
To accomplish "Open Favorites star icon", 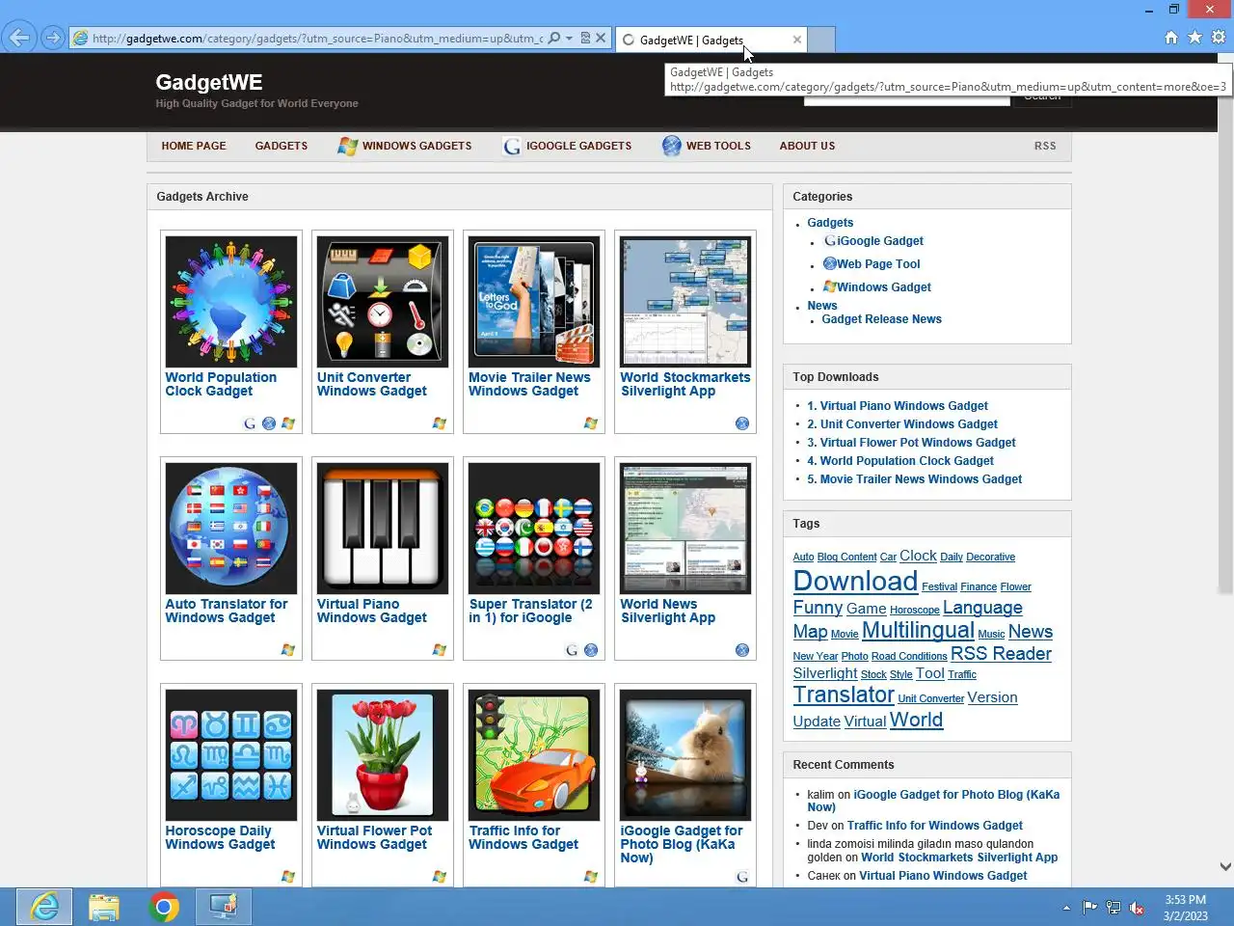I will pos(1194,38).
